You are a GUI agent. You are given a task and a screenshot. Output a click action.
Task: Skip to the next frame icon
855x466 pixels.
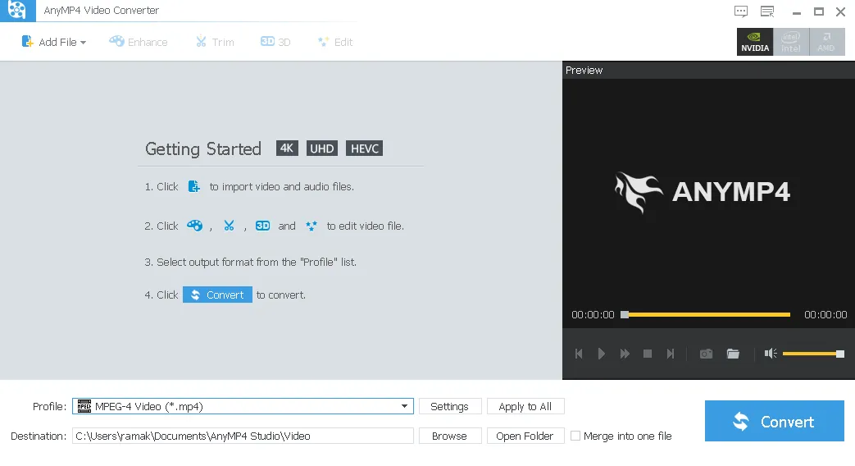pos(671,354)
